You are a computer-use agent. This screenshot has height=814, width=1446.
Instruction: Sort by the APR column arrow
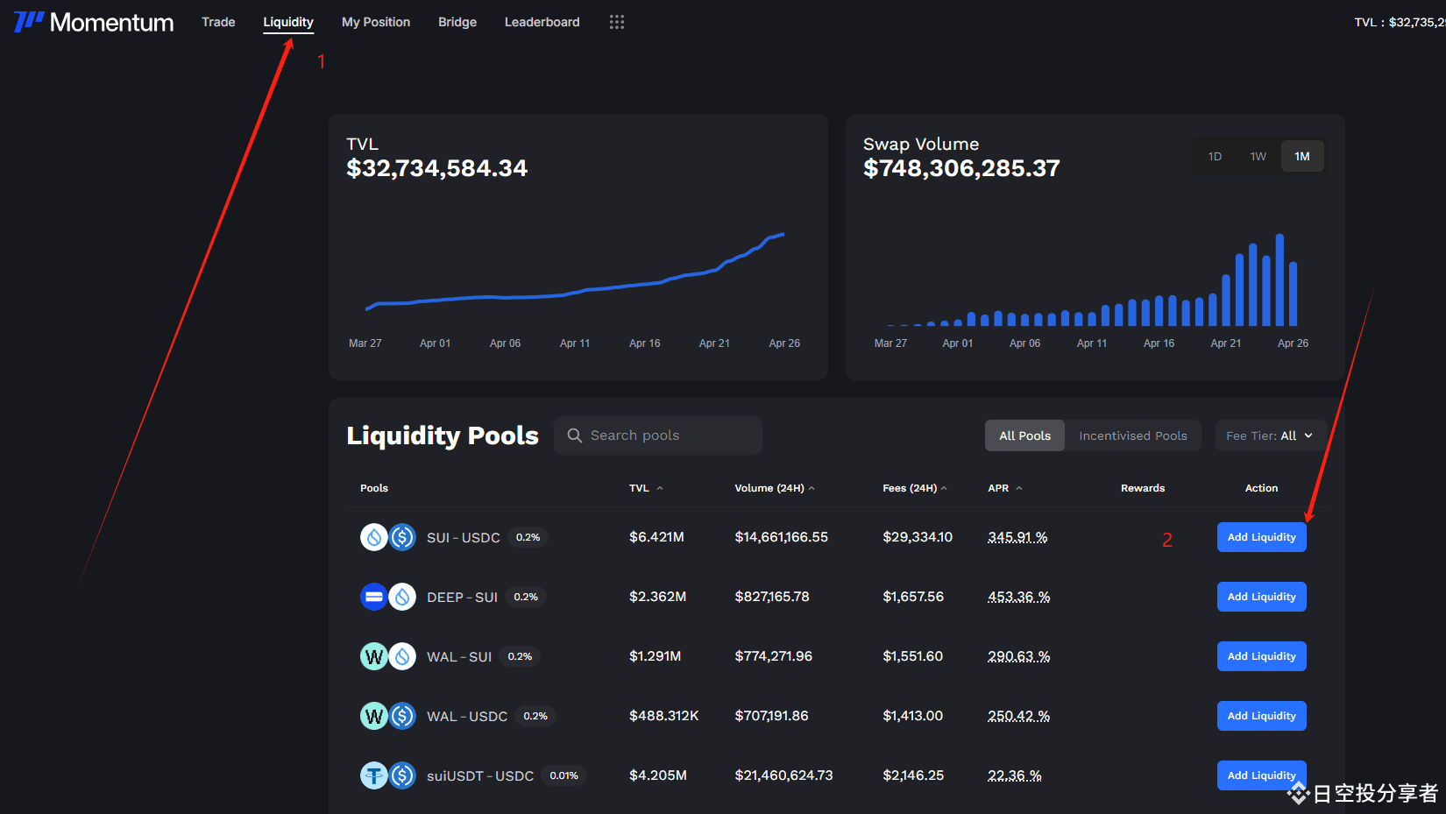coord(1019,488)
